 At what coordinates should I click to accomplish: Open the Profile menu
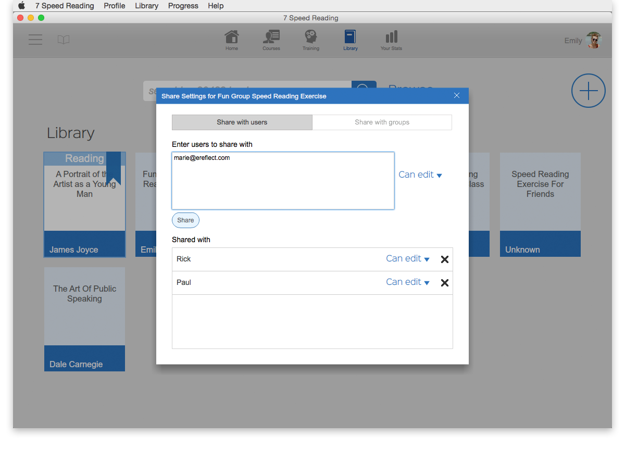tap(115, 6)
